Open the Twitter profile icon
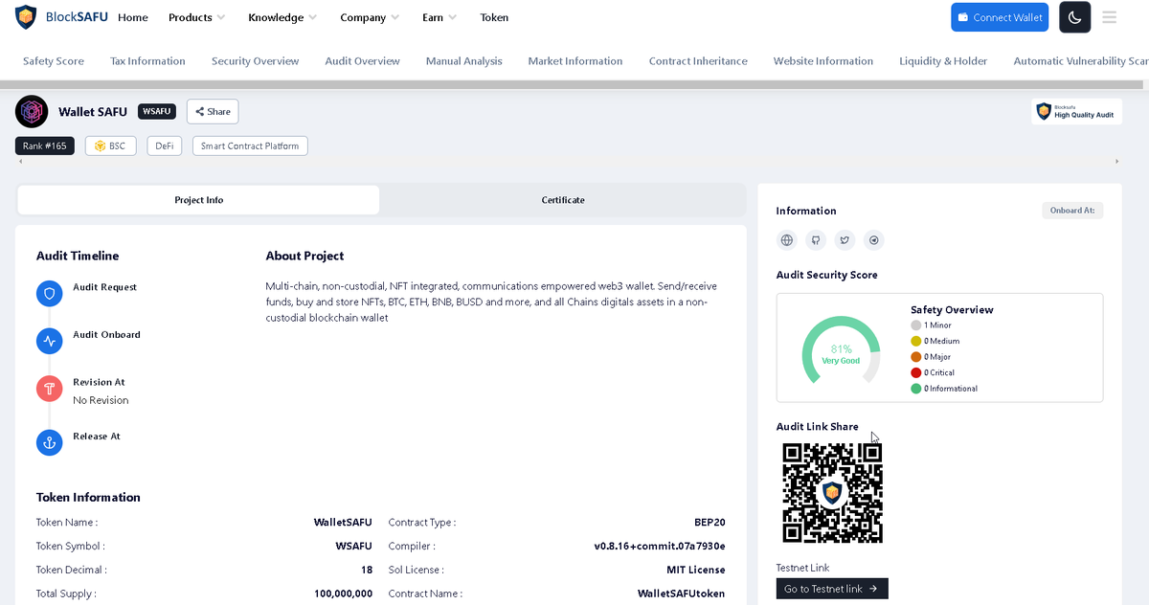Image resolution: width=1149 pixels, height=605 pixels. pyautogui.click(x=845, y=240)
